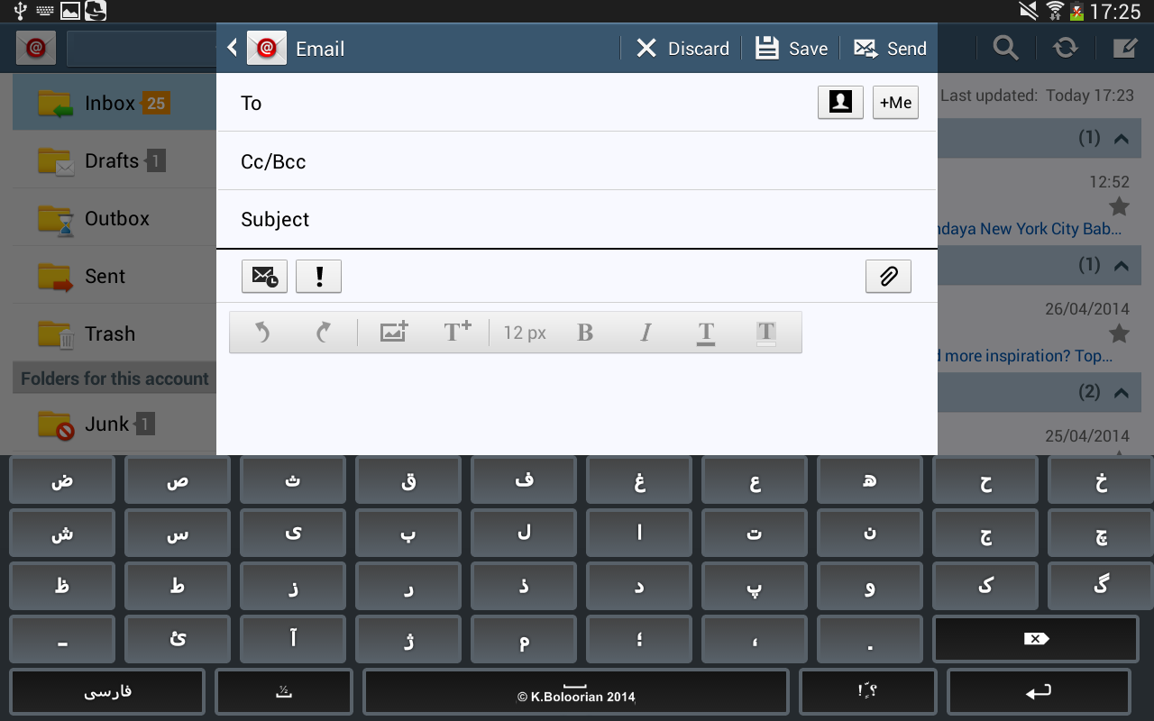The width and height of the screenshot is (1154, 721).
Task: Add yourself as recipient with +Me
Action: coord(895,102)
